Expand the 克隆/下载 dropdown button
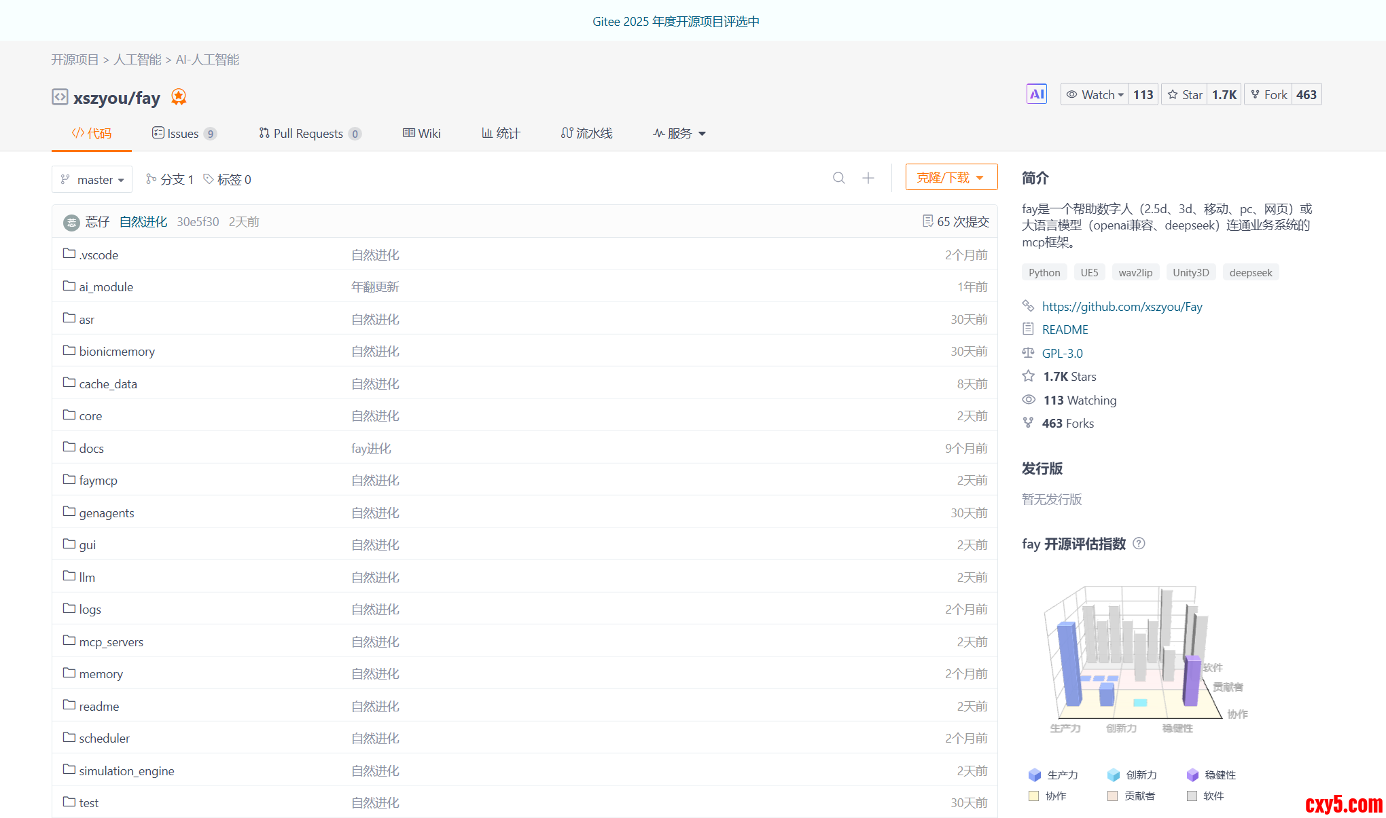 point(950,177)
